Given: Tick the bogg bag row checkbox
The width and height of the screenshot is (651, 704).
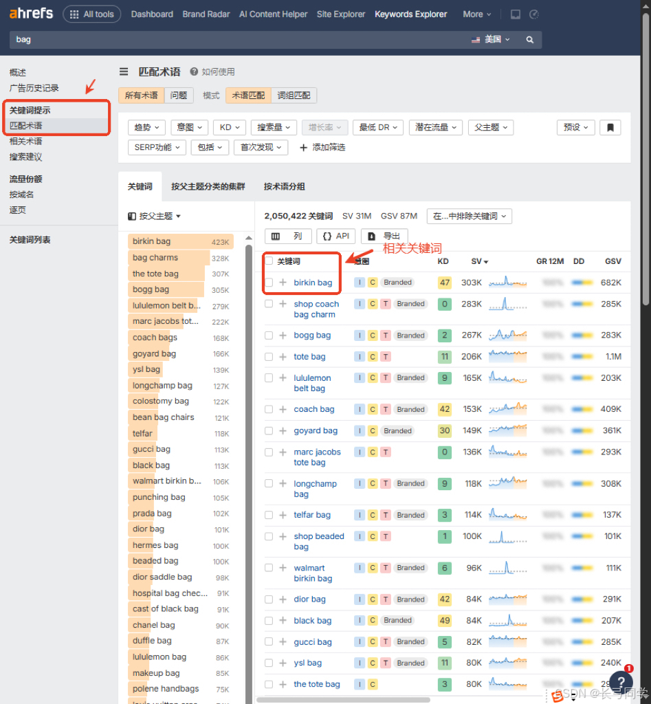Looking at the screenshot, I should (269, 335).
